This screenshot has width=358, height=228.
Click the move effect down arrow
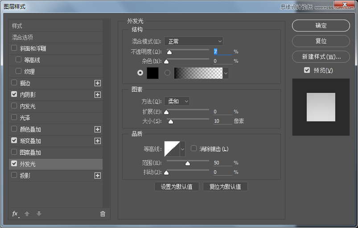(x=39, y=214)
